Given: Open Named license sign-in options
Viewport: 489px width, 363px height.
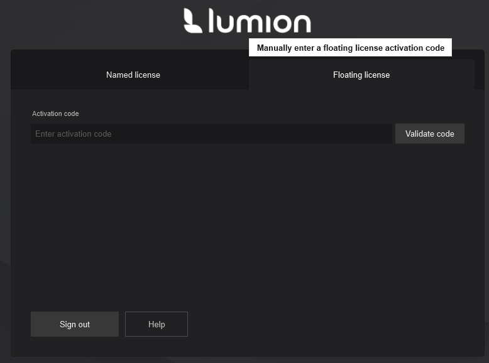Looking at the screenshot, I should click(x=133, y=75).
